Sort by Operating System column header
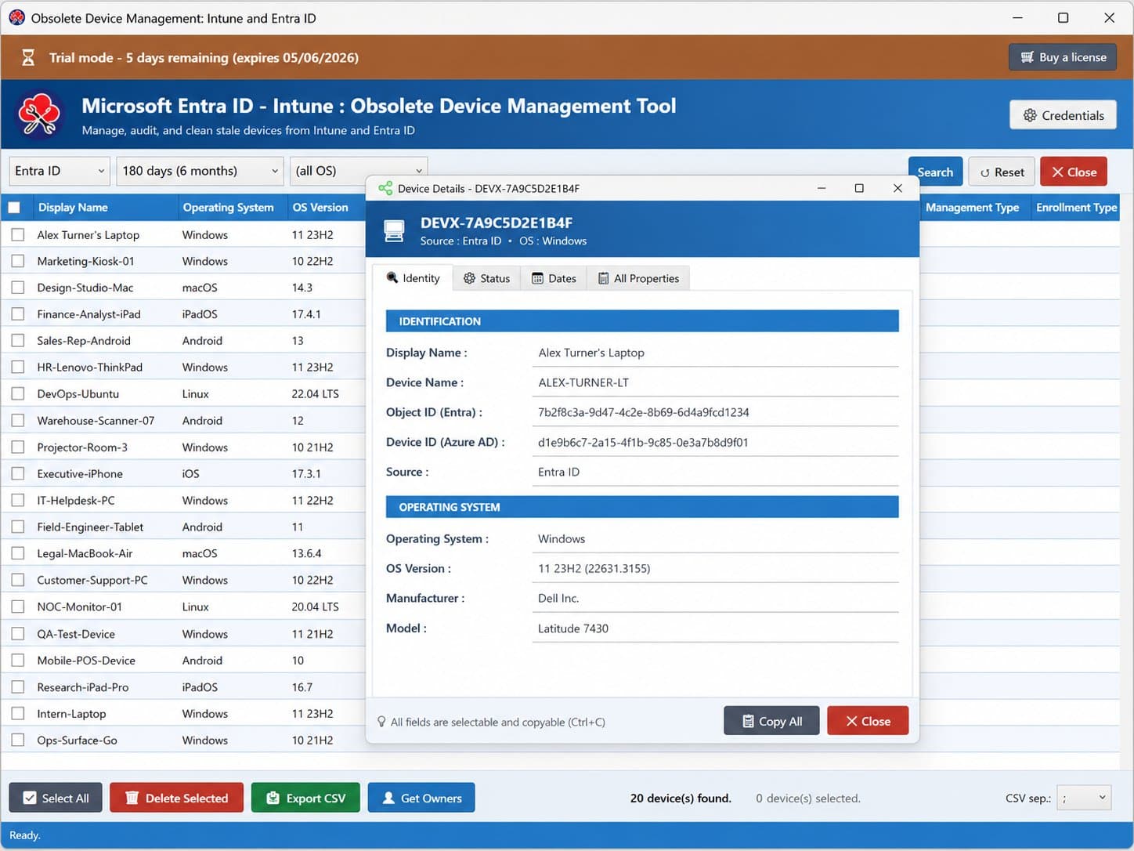Screen dimensions: 1134x851 tap(232, 208)
